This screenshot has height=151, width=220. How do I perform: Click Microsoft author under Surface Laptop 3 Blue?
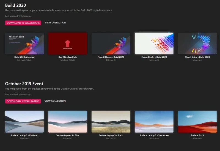pos(68,138)
